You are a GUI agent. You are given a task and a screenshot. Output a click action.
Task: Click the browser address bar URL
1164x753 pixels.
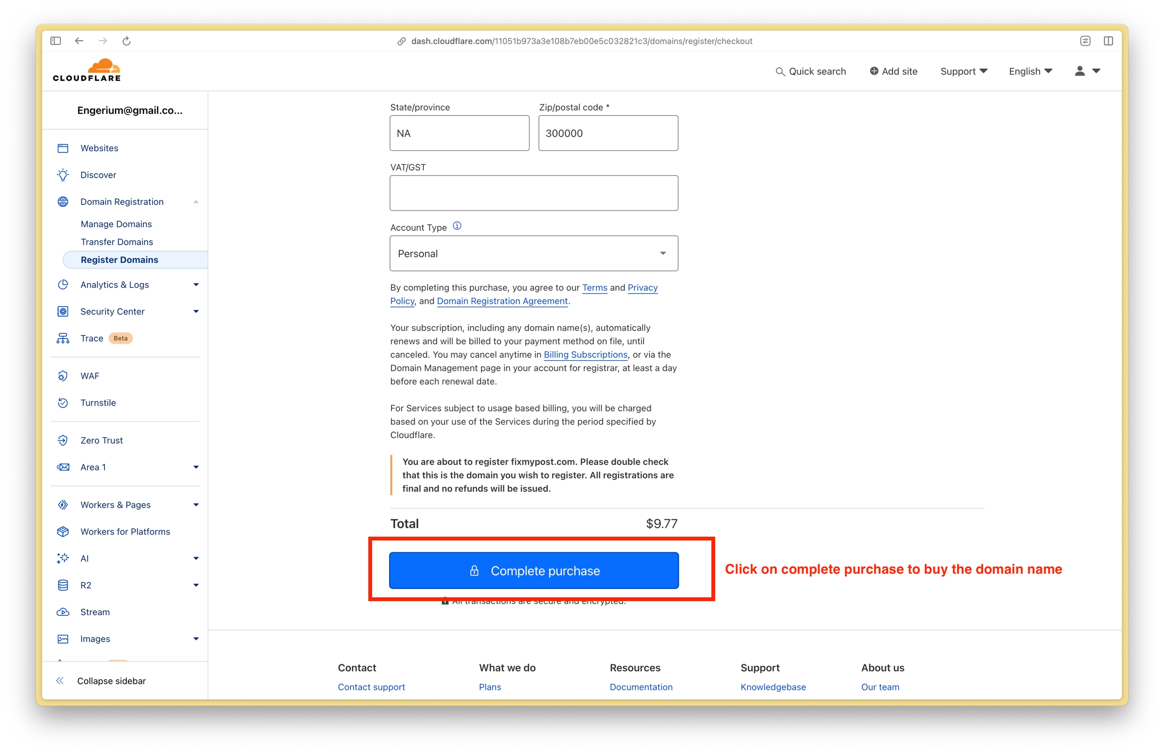tap(581, 41)
